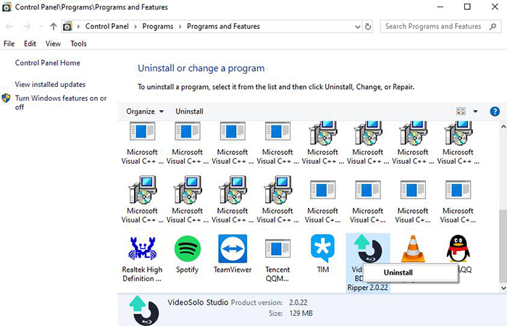Open the File menu
Image resolution: width=507 pixels, height=326 pixels.
9,43
